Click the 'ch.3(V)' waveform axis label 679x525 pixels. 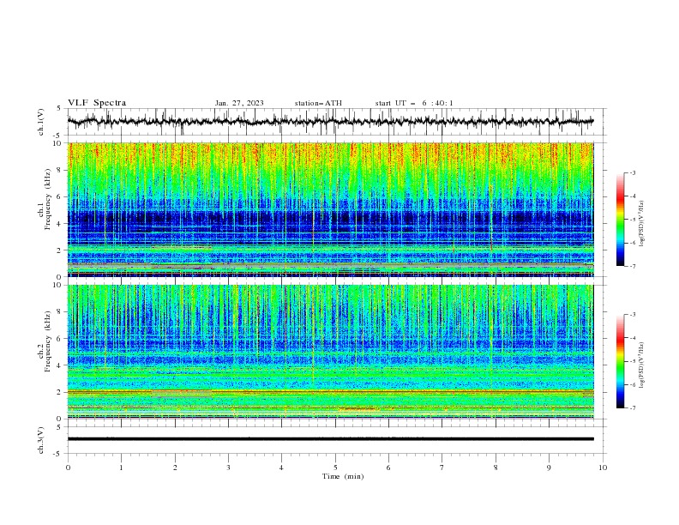pos(41,440)
